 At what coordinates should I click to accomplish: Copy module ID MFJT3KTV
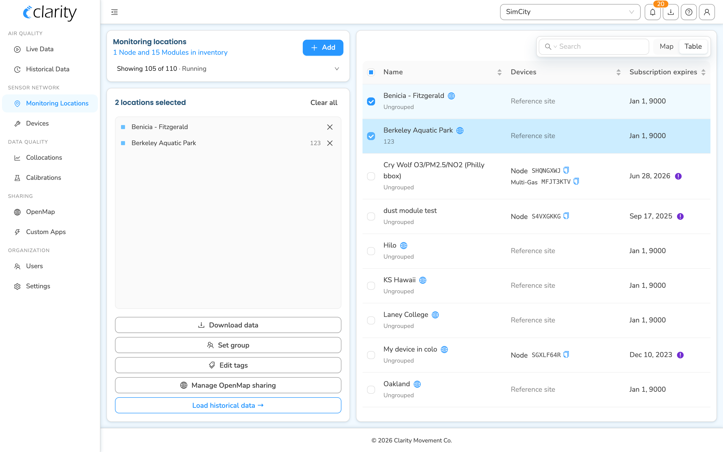[576, 181]
